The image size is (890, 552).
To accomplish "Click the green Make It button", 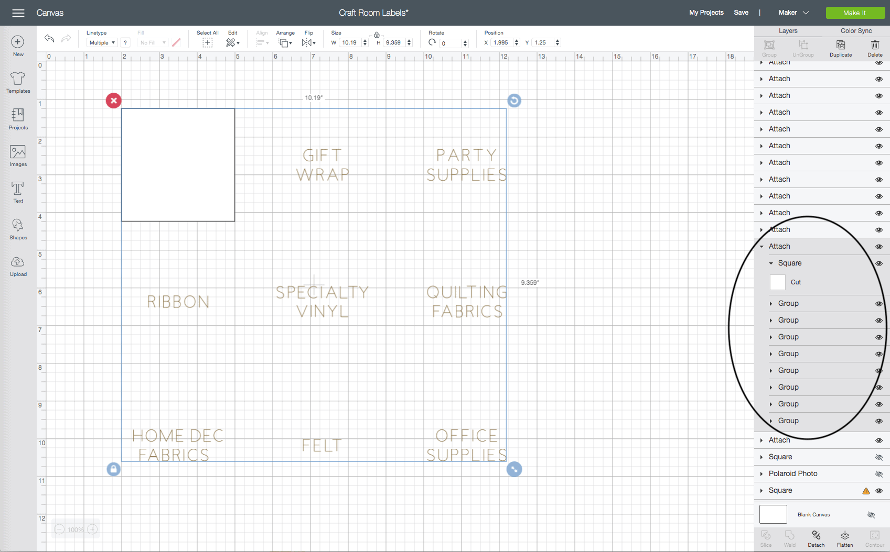I will click(x=855, y=13).
